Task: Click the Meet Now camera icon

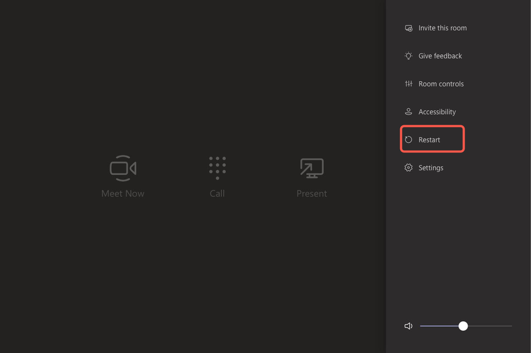Action: (123, 168)
